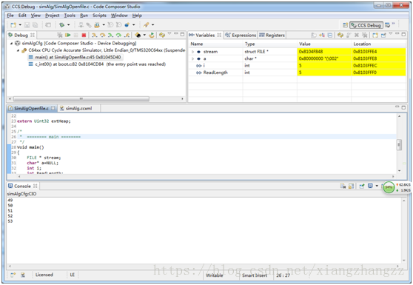Click the Collapse All icon in Variables toolbar
Viewport: 413px width, 285px height.
330,35
